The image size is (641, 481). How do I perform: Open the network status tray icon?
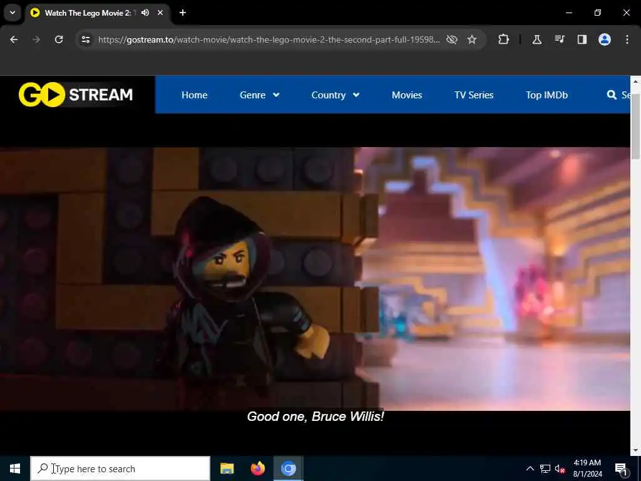545,468
